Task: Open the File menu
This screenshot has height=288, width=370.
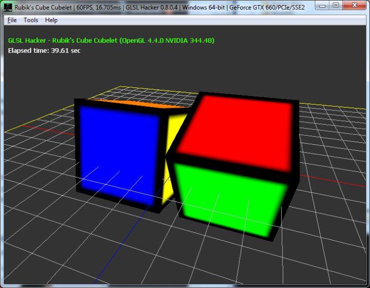Action: (x=12, y=20)
